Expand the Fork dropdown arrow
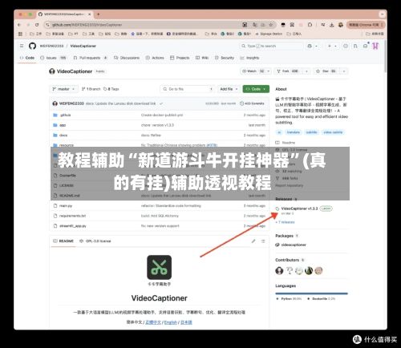This screenshot has width=401, height=348. [x=306, y=71]
